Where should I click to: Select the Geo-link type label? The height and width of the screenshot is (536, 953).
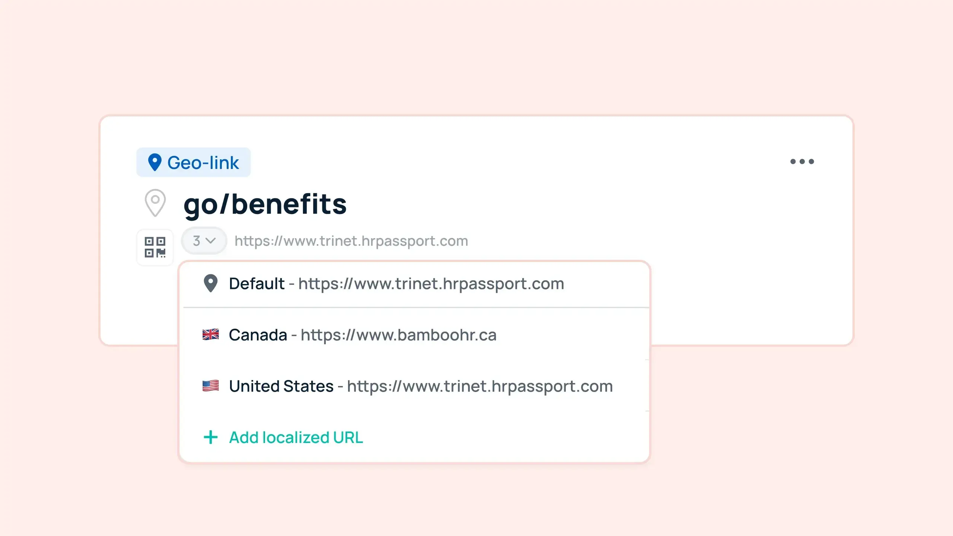(x=194, y=162)
